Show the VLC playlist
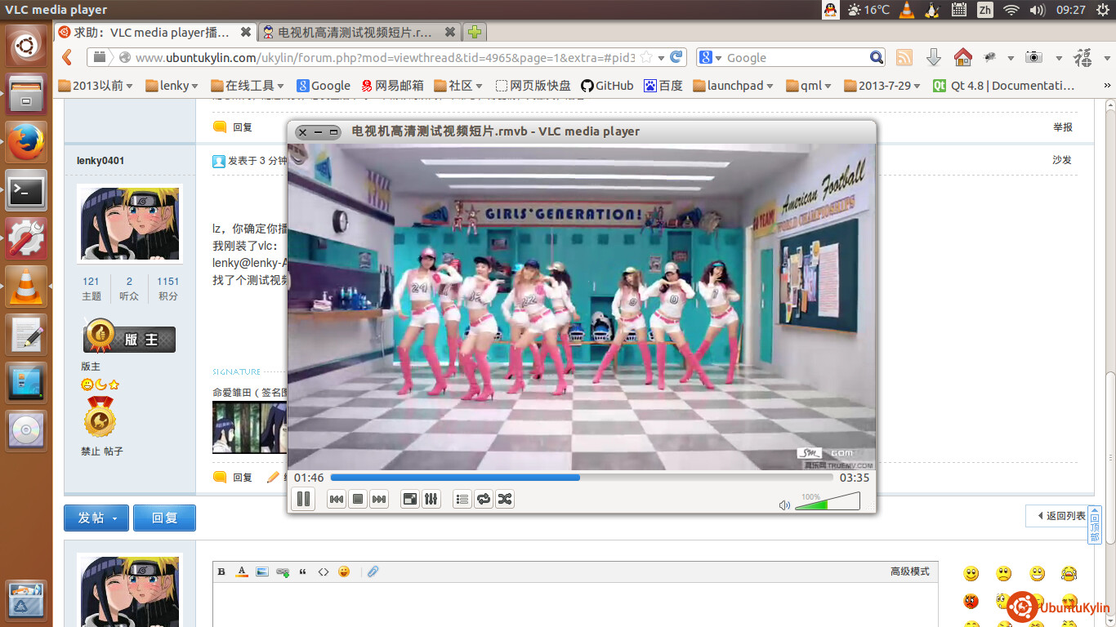This screenshot has width=1116, height=627. click(462, 499)
